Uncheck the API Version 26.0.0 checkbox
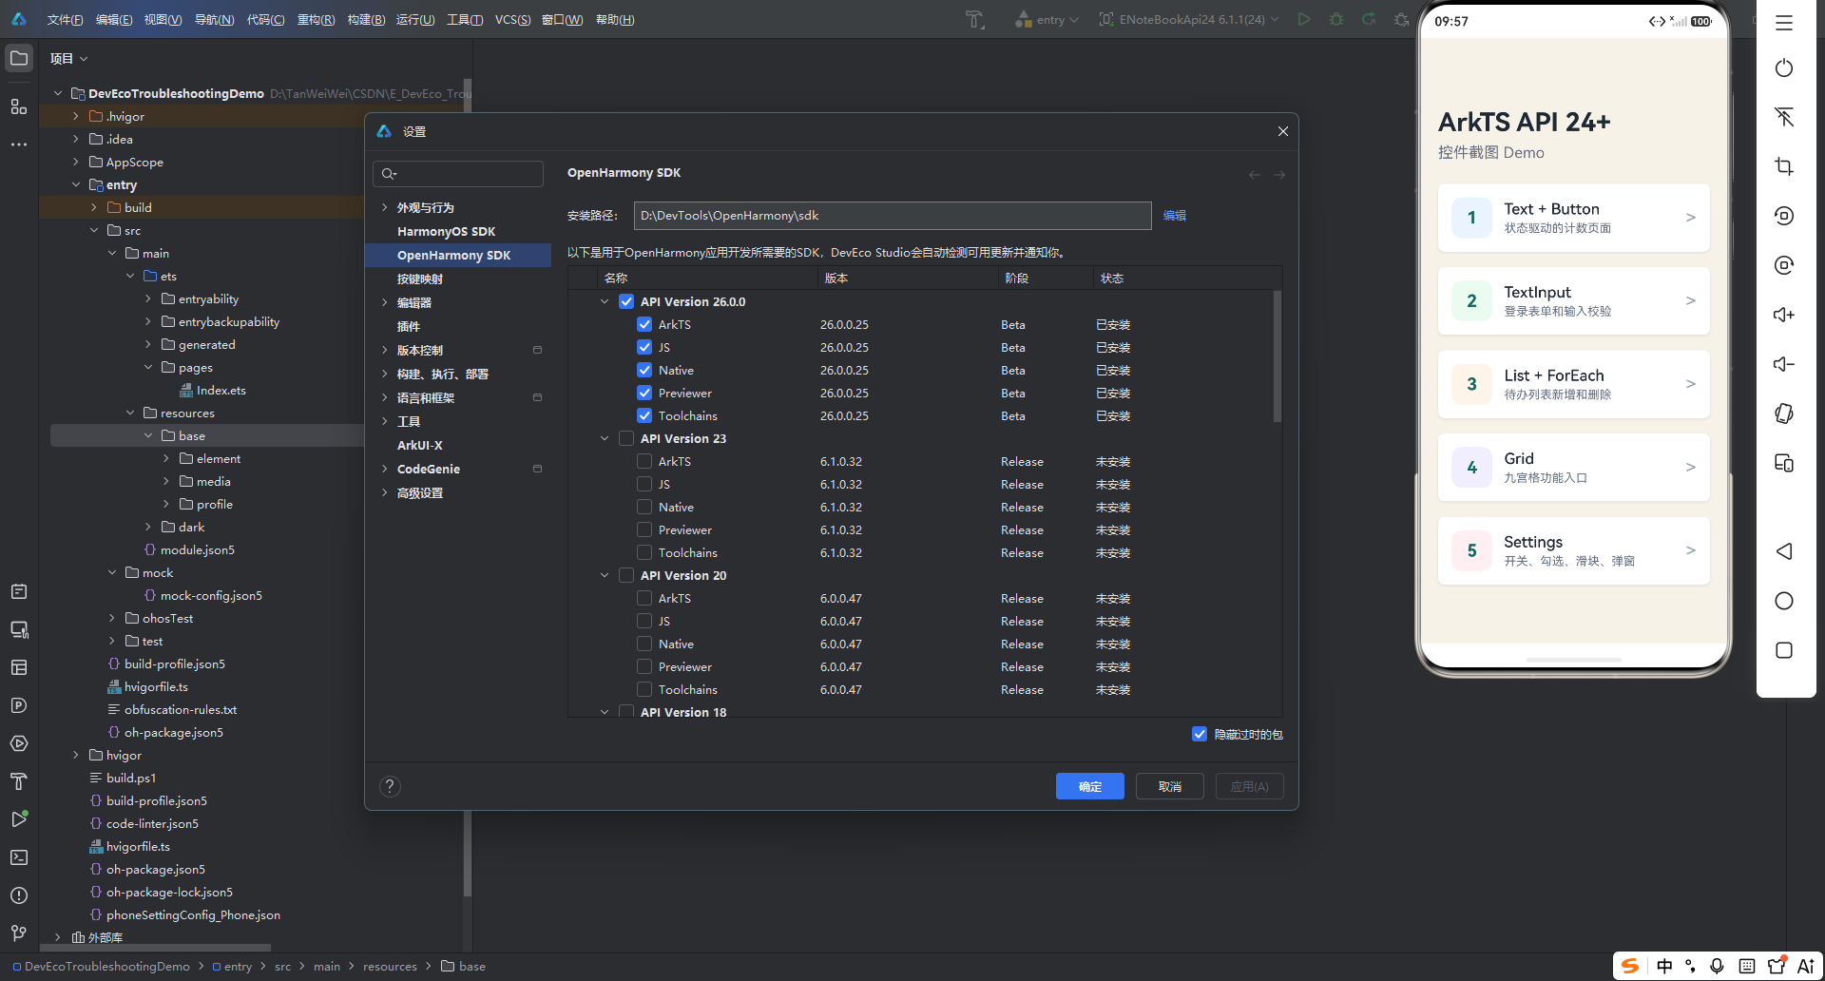 tap(626, 301)
